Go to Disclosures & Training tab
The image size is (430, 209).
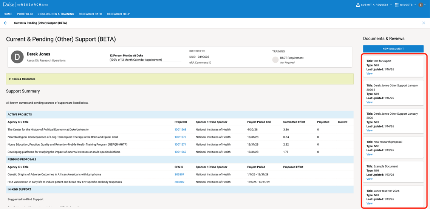pyautogui.click(x=56, y=14)
